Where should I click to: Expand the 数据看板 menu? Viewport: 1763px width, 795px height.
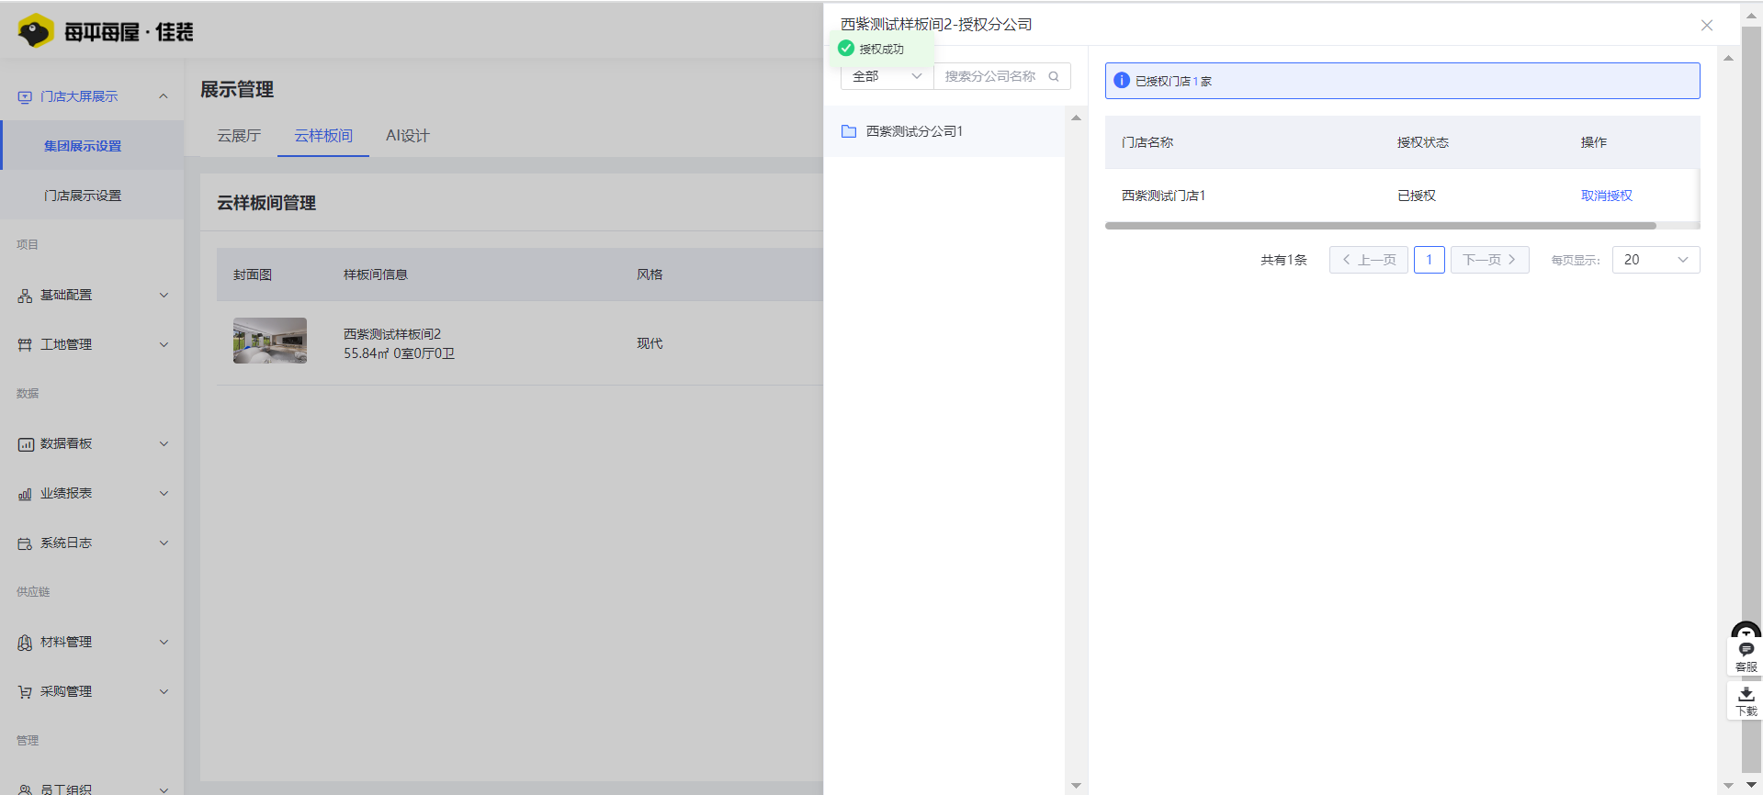(164, 444)
